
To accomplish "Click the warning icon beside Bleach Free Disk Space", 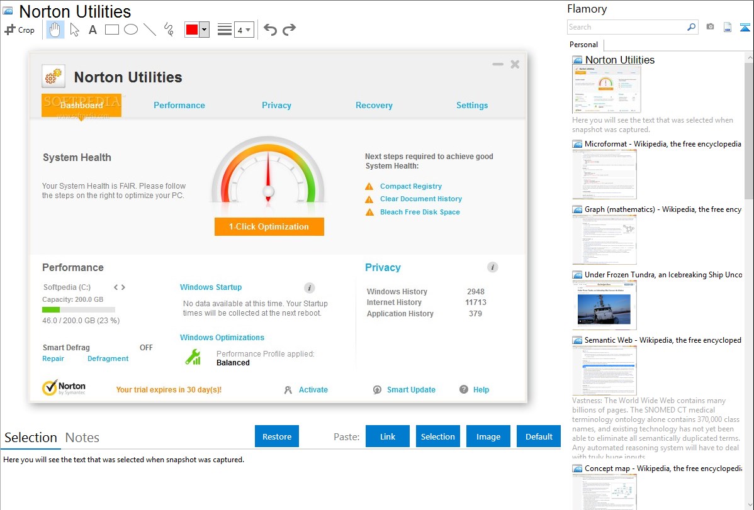I will pyautogui.click(x=369, y=212).
